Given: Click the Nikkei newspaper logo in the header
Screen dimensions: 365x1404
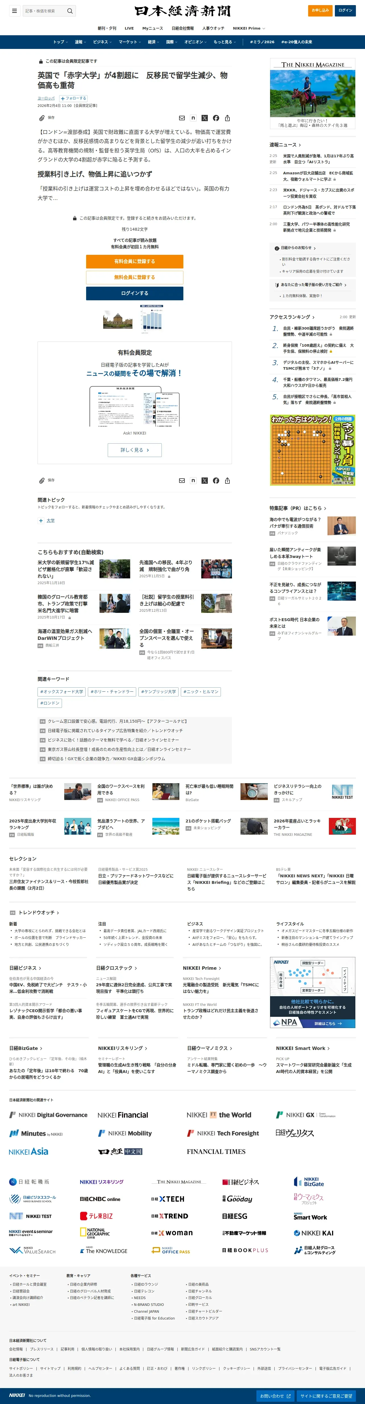Looking at the screenshot, I should click(x=182, y=11).
